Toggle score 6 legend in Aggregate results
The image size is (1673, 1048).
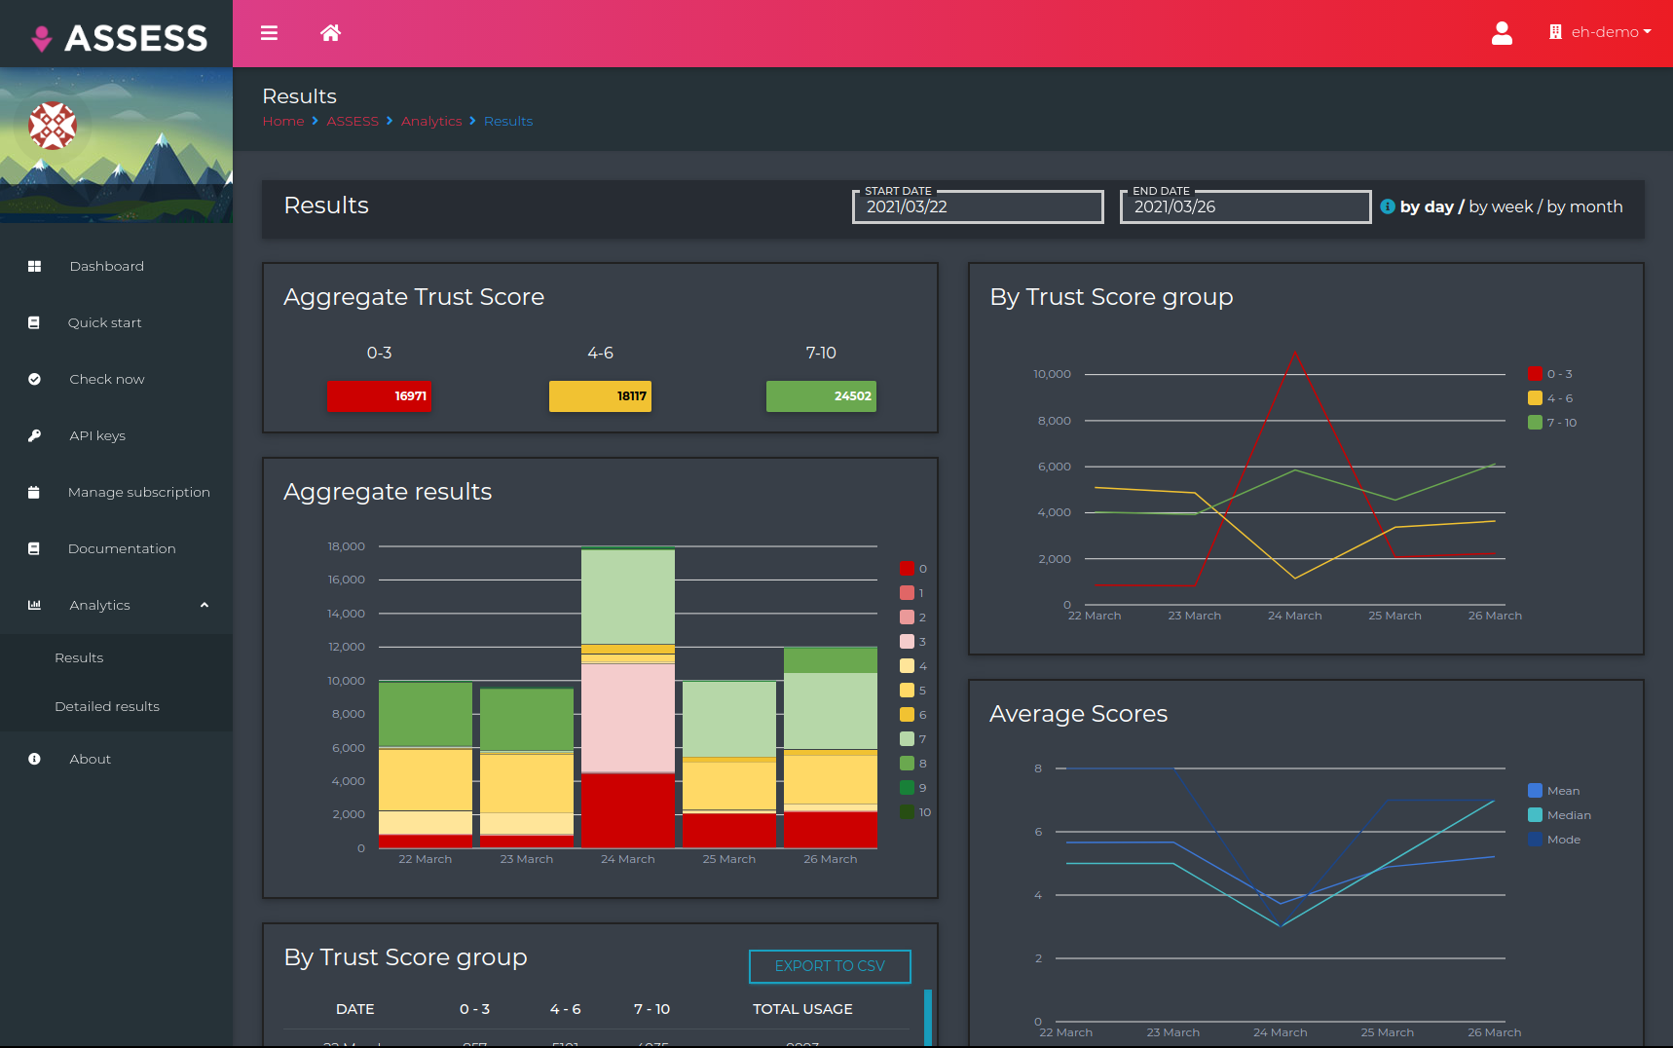(913, 715)
